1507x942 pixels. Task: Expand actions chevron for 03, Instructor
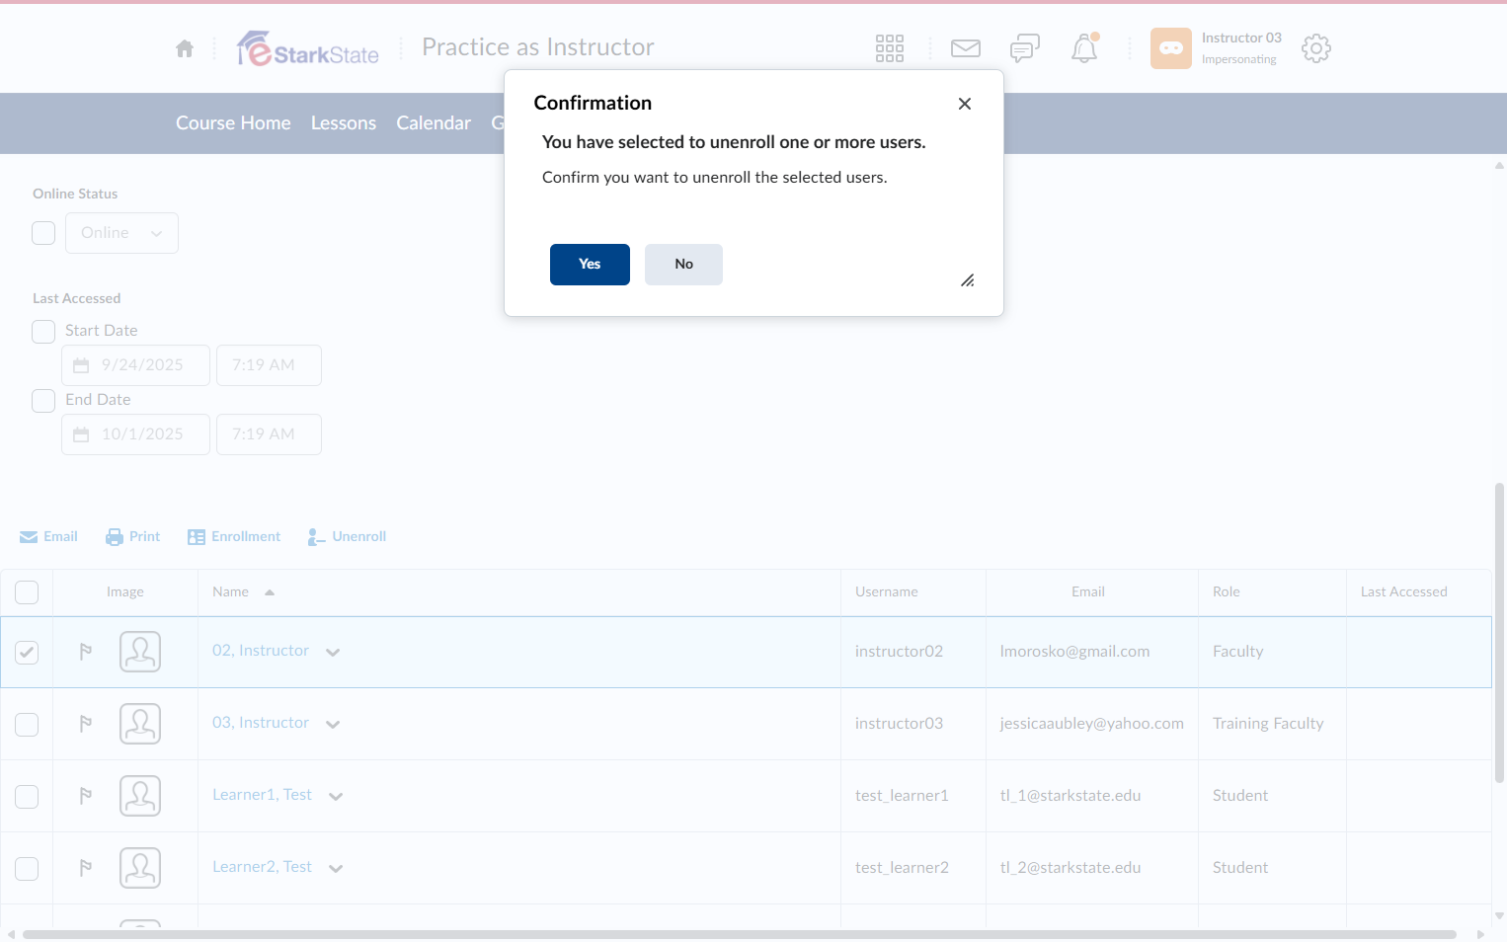coord(333,724)
